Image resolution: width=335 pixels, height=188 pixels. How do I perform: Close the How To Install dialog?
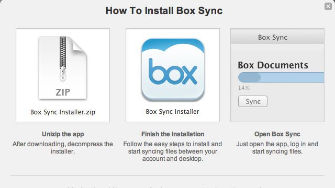click(328, 6)
